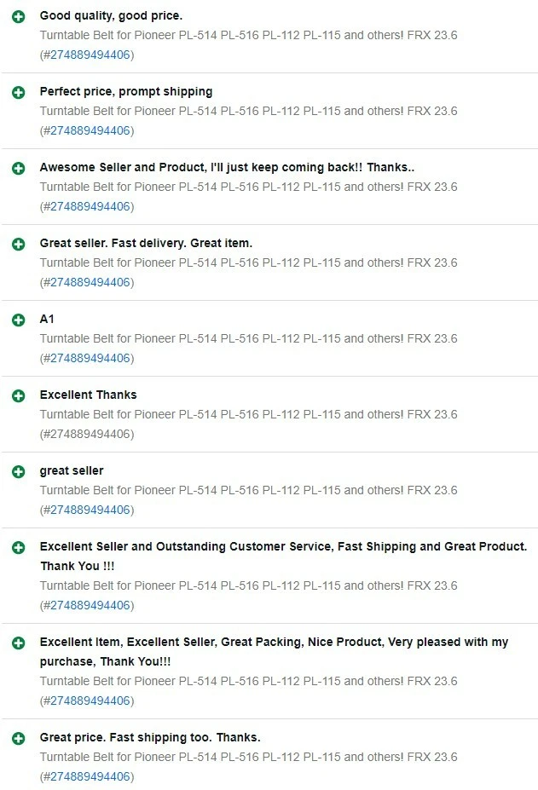Image resolution: width=538 pixels, height=790 pixels.
Task: Click positive feedback icon for 'Awesome Seller and Product'
Action: click(19, 169)
